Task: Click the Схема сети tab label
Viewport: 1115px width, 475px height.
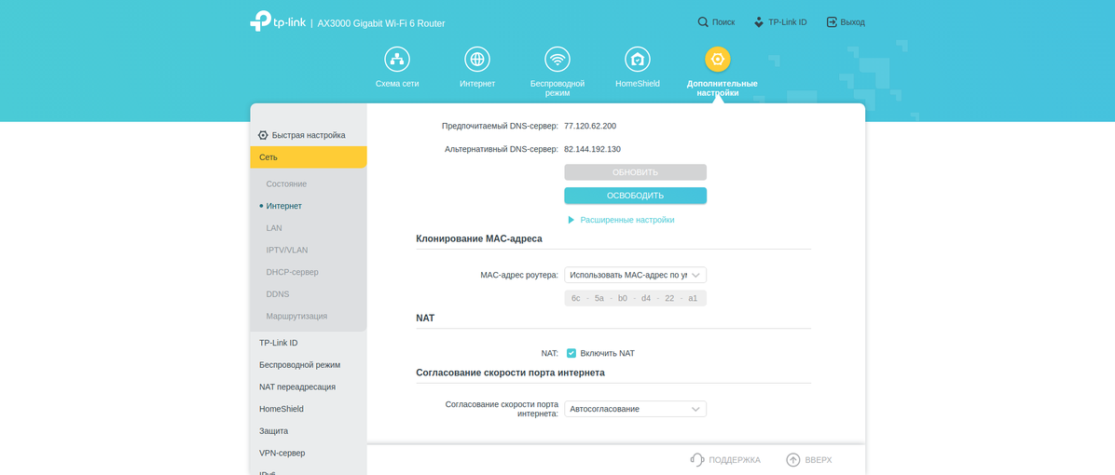Action: 397,84
